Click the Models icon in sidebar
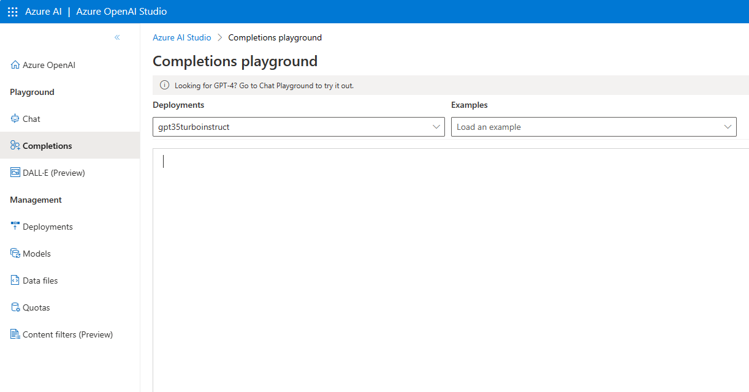Image resolution: width=749 pixels, height=392 pixels. click(15, 254)
